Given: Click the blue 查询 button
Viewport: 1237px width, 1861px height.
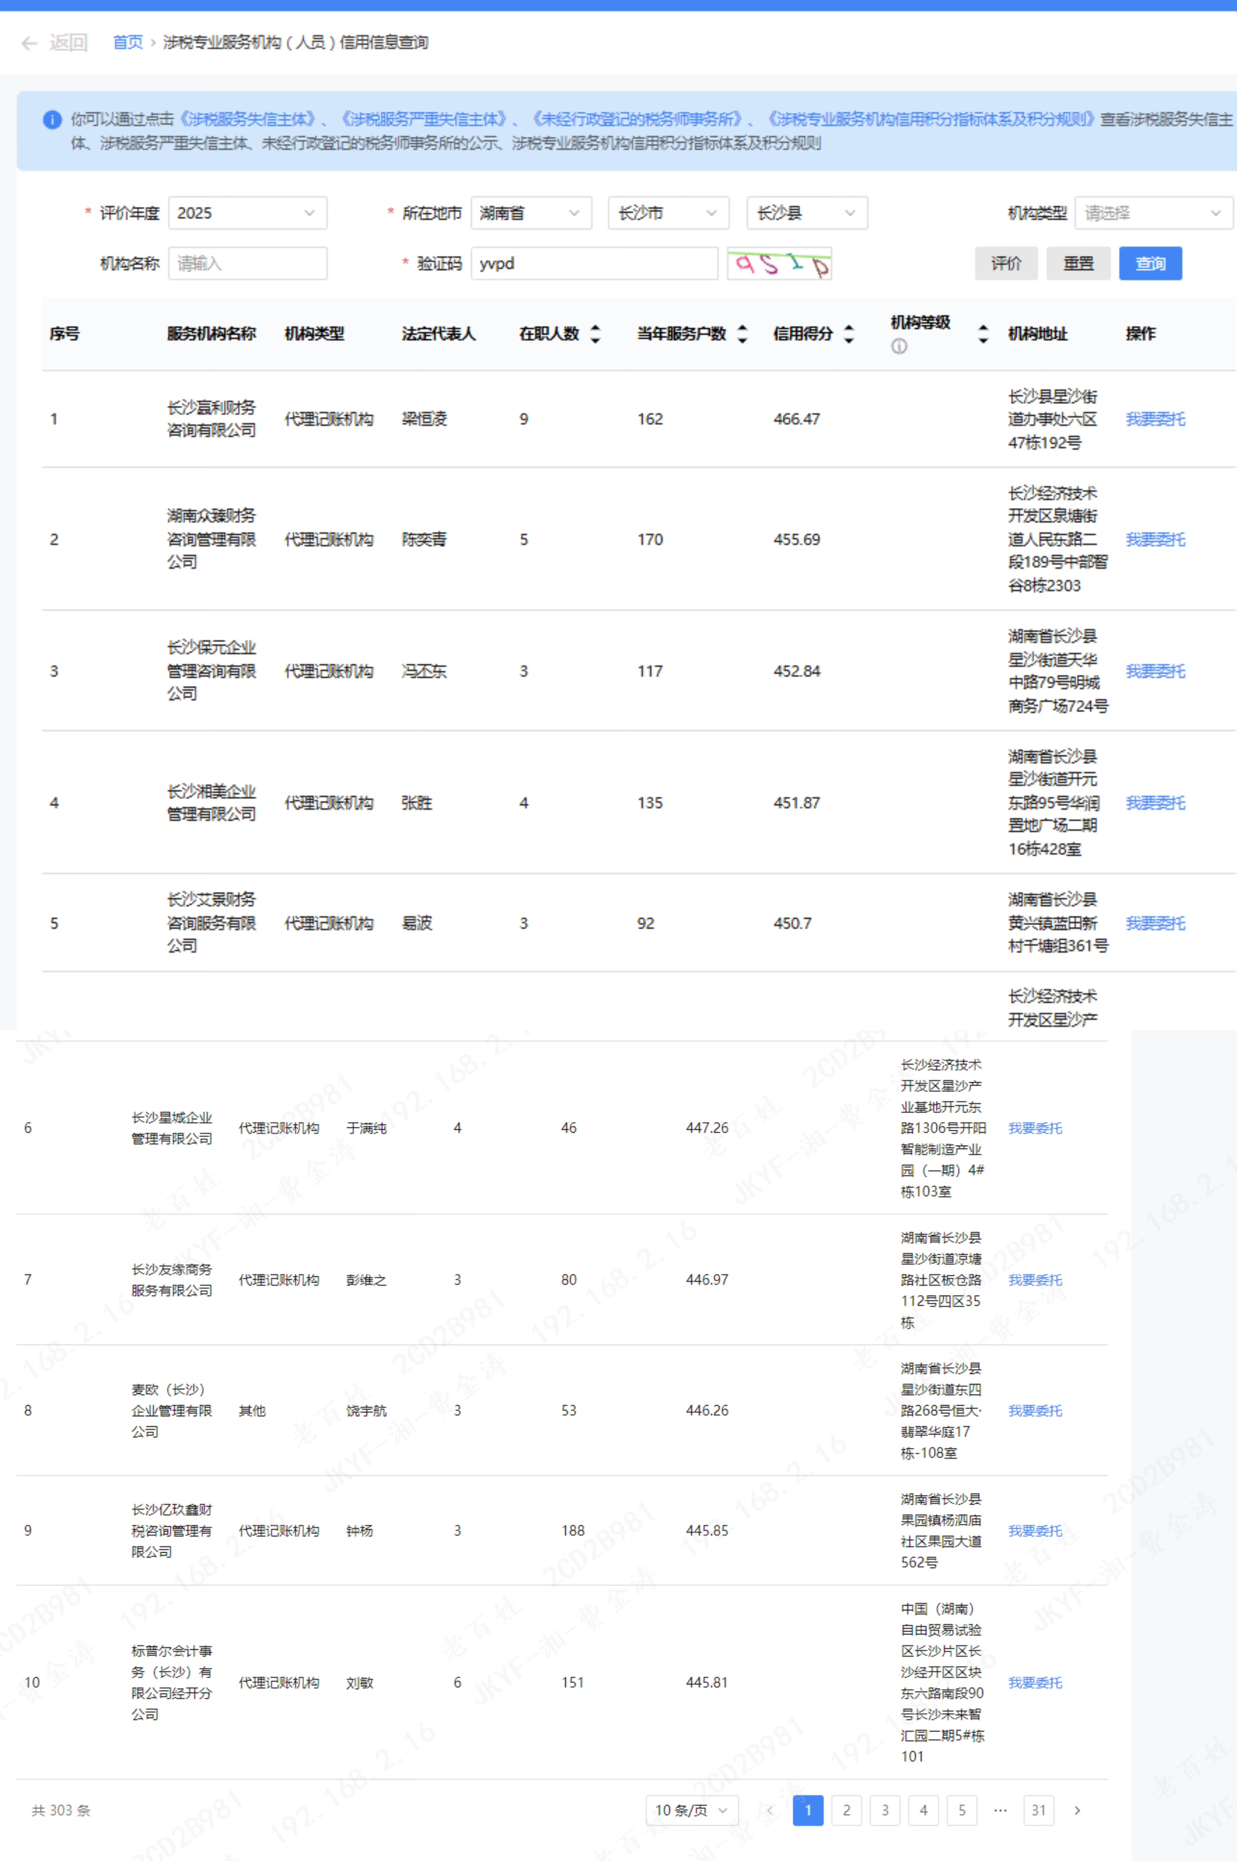Looking at the screenshot, I should click(1149, 264).
